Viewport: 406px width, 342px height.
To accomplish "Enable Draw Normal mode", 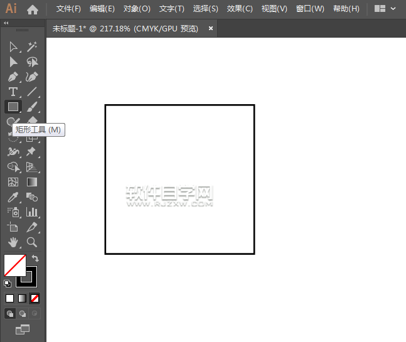I will click(10, 314).
